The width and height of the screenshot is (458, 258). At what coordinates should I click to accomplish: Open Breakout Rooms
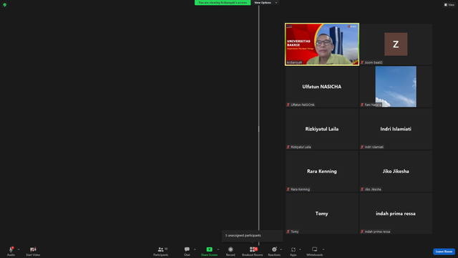253,252
